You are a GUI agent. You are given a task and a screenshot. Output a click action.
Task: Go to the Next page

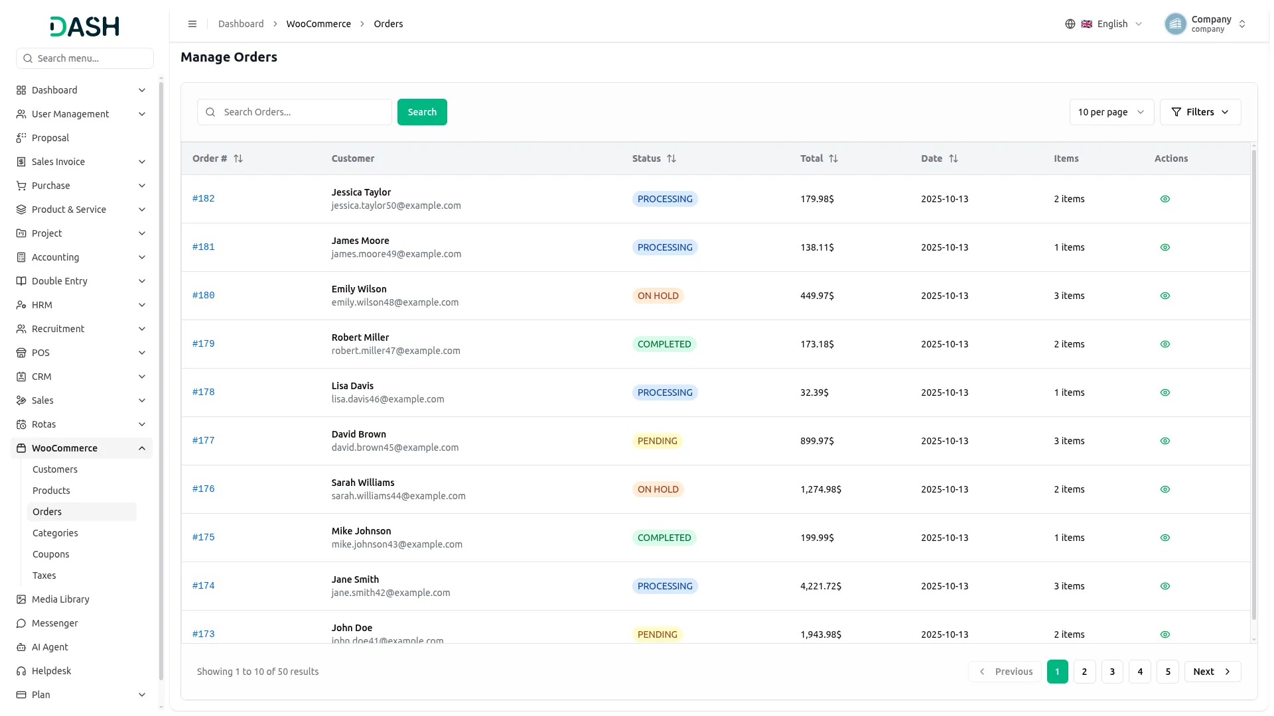(1212, 672)
